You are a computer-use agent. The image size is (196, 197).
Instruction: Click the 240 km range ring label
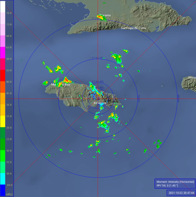click(x=179, y=98)
